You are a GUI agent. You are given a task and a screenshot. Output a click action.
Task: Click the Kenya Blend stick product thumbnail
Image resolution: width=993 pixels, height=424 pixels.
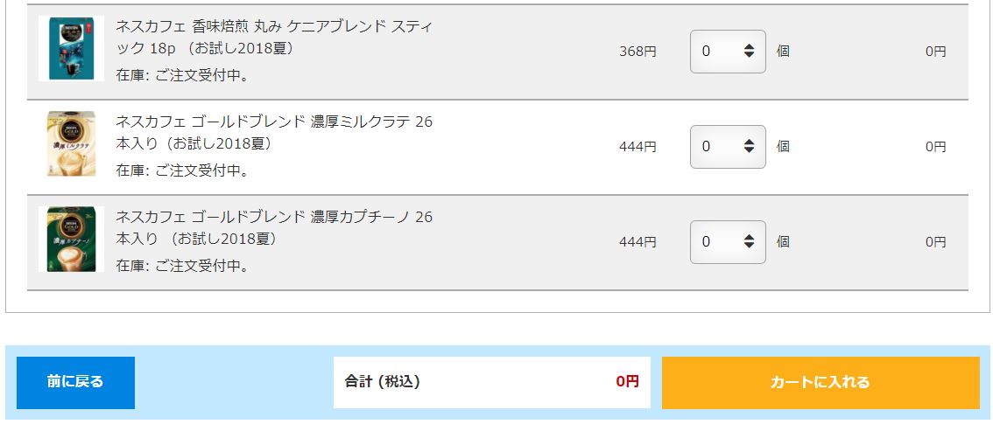pyautogui.click(x=71, y=49)
